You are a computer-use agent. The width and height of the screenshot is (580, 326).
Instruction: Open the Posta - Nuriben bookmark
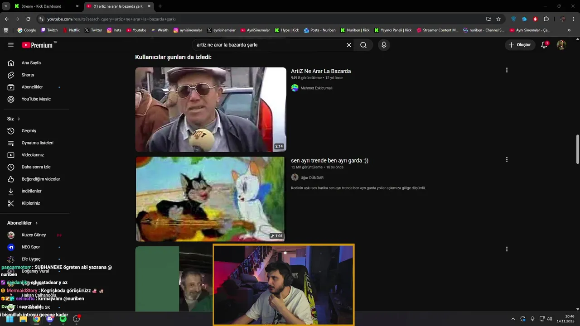[x=320, y=30]
